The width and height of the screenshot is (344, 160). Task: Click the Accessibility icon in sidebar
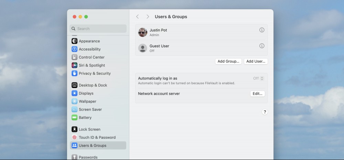74,49
